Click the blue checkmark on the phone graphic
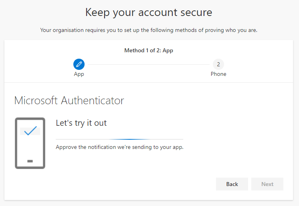299x206 pixels. [x=30, y=131]
